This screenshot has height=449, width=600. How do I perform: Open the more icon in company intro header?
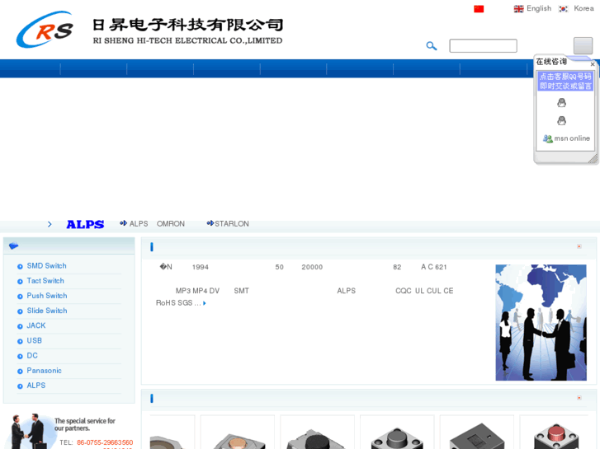click(x=579, y=246)
